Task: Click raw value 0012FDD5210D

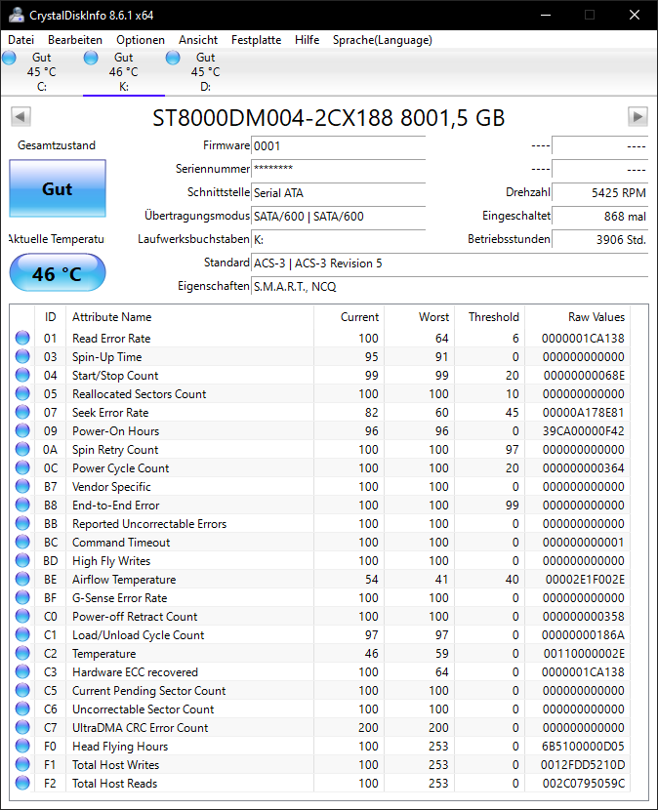Action: point(583,764)
